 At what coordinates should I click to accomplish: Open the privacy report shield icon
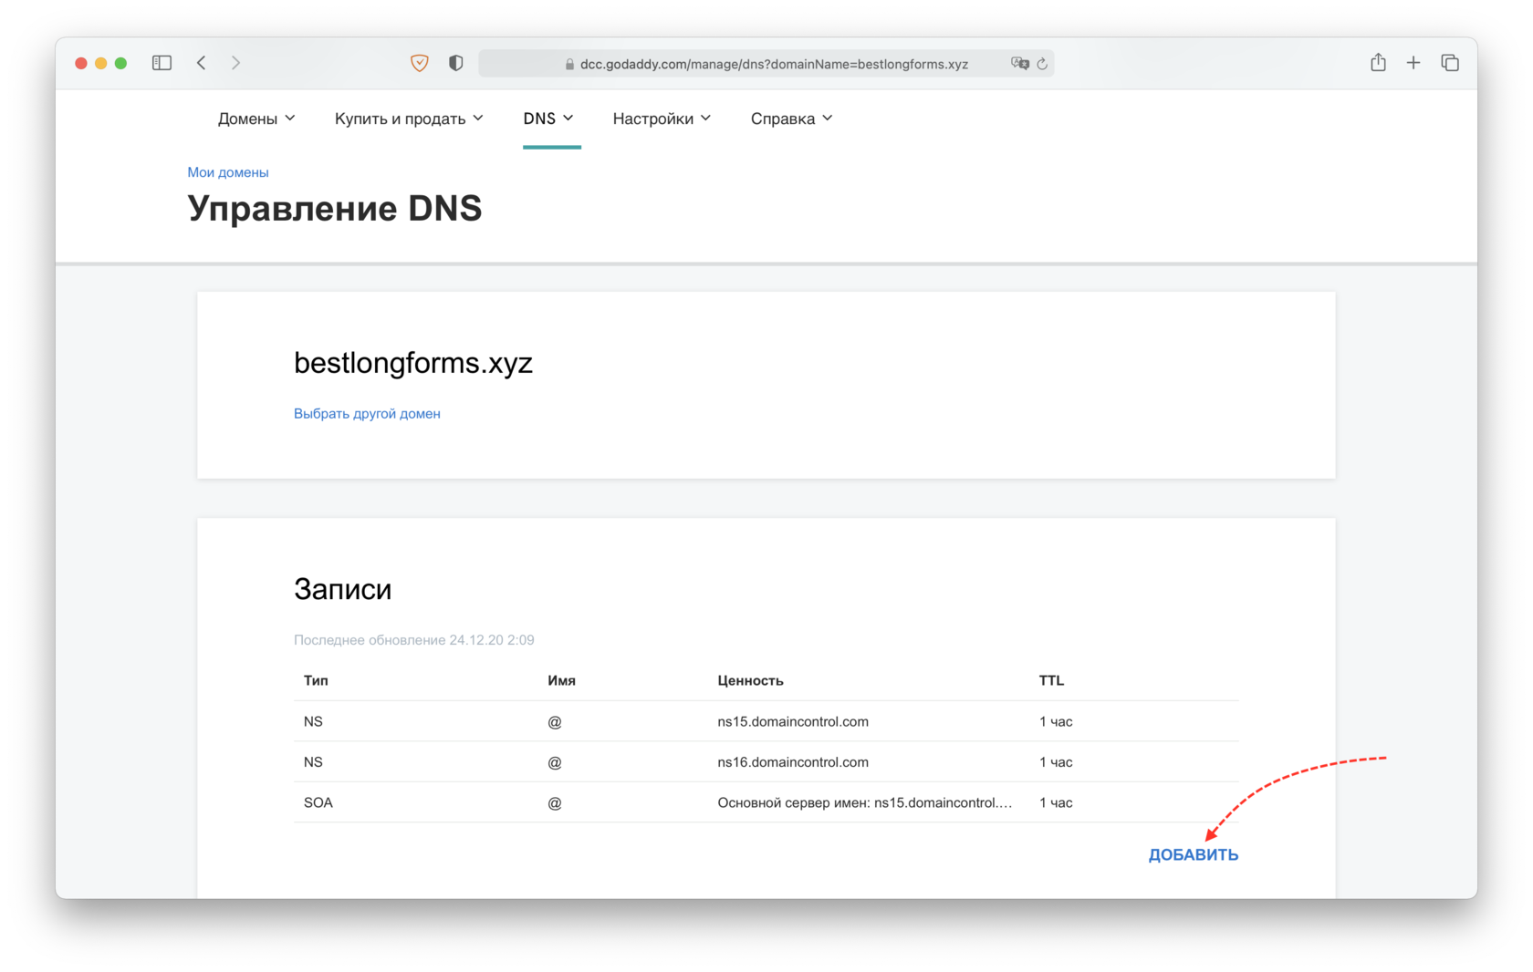coord(456,63)
